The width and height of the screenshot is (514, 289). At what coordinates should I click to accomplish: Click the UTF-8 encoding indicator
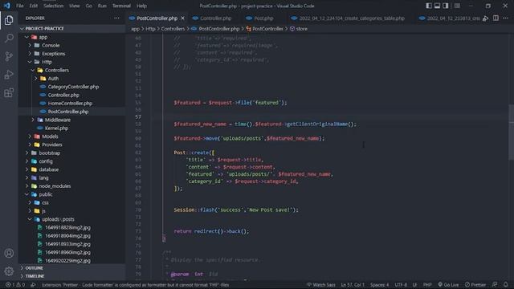(401, 285)
